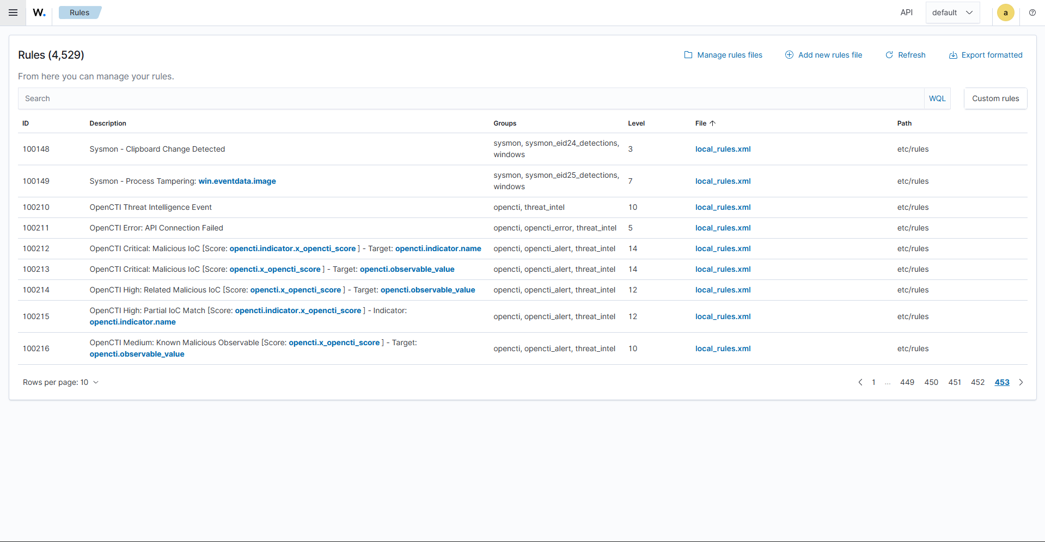Click opencti.observable_value in rule 100216
Image resolution: width=1045 pixels, height=542 pixels.
coord(137,354)
